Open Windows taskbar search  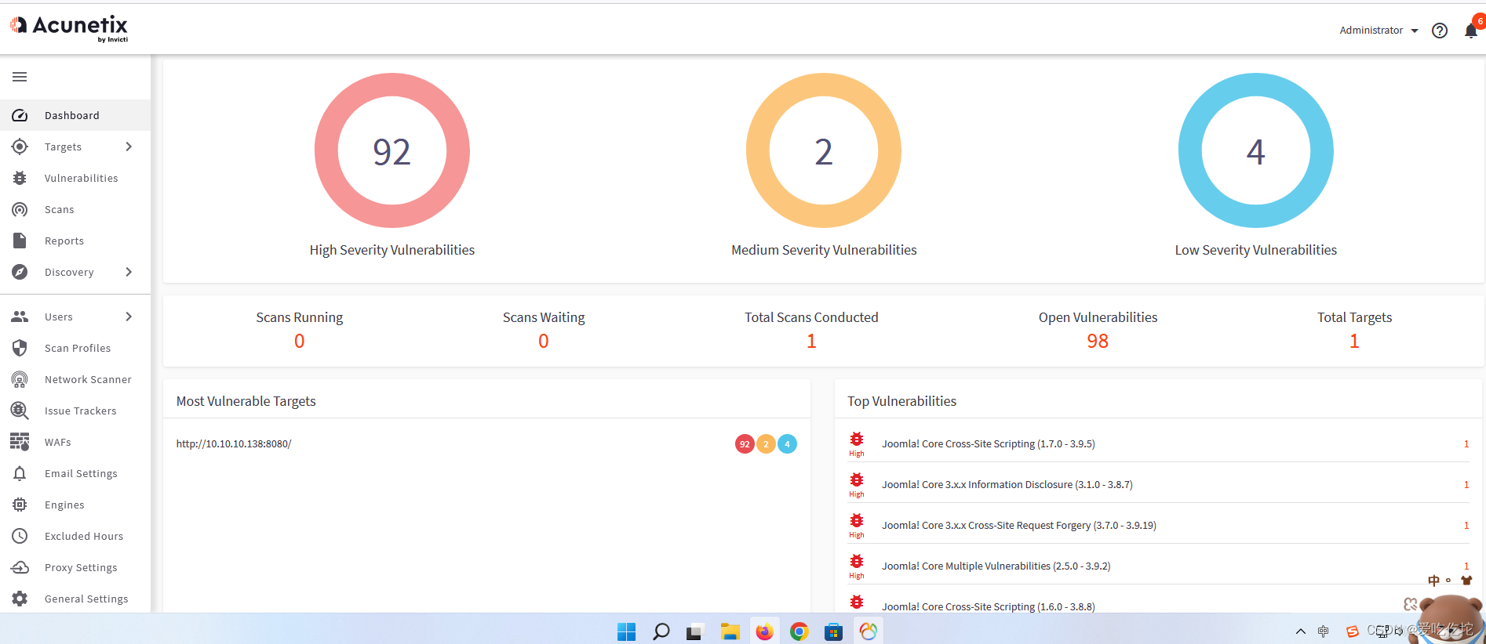tap(661, 631)
